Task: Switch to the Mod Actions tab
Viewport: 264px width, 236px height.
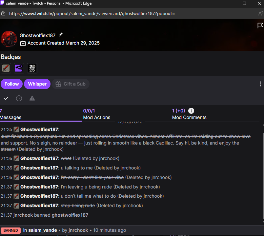Action: pos(97,114)
